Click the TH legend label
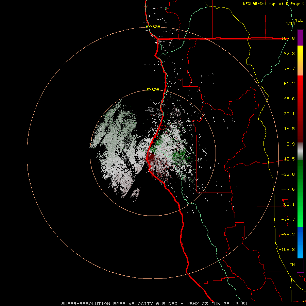 292,265
